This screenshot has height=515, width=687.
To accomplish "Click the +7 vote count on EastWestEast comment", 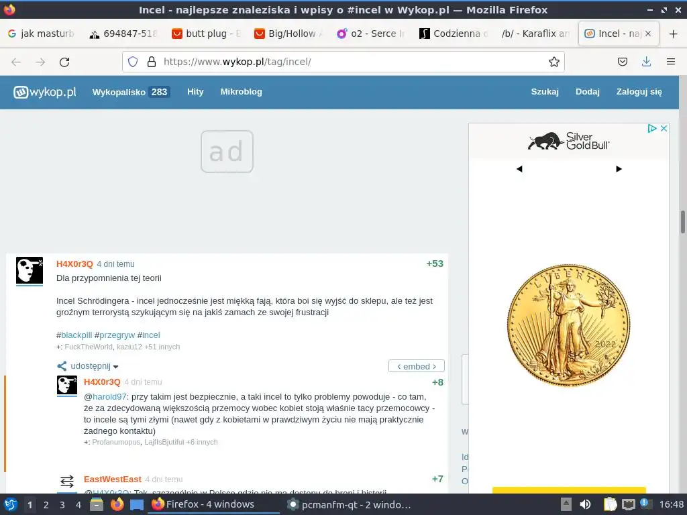I will coord(437,479).
